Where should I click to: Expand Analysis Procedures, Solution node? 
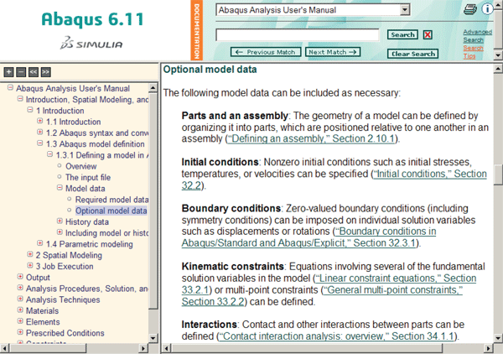tap(20, 288)
